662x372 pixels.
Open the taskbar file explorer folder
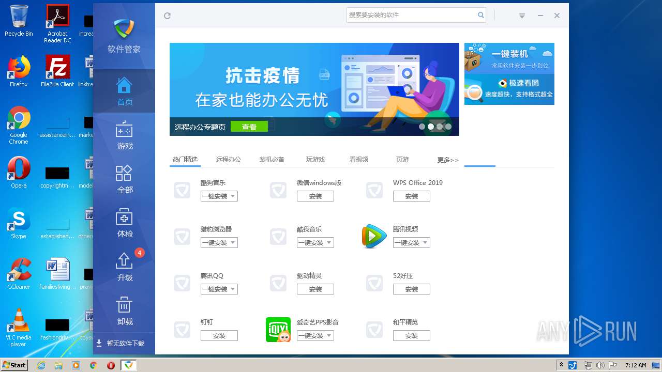tap(58, 365)
